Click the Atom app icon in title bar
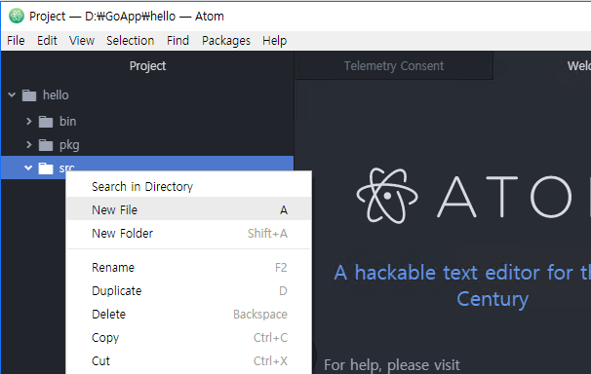Image resolution: width=591 pixels, height=374 pixels. [x=17, y=17]
